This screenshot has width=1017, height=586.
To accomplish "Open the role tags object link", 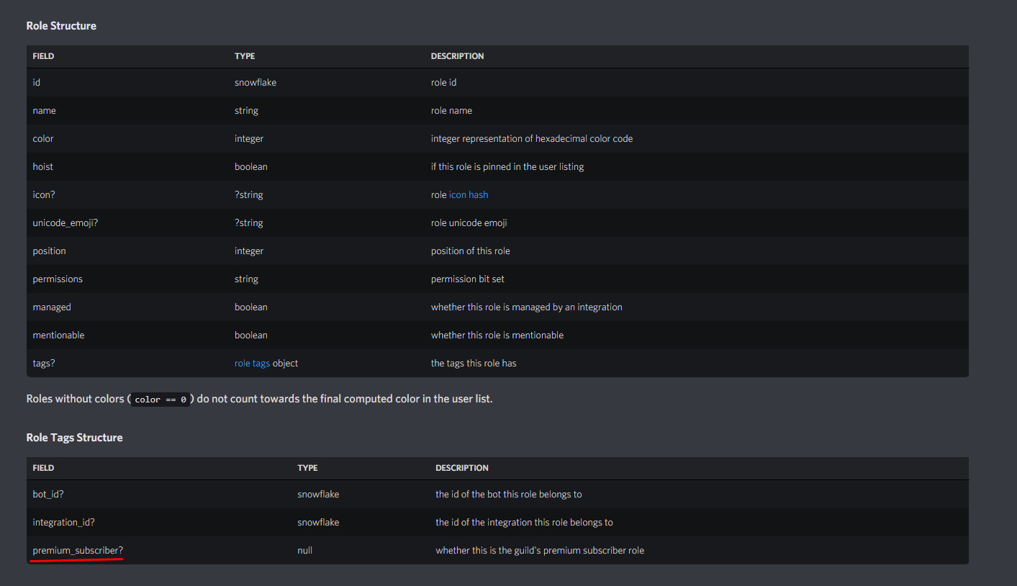I will pos(252,363).
